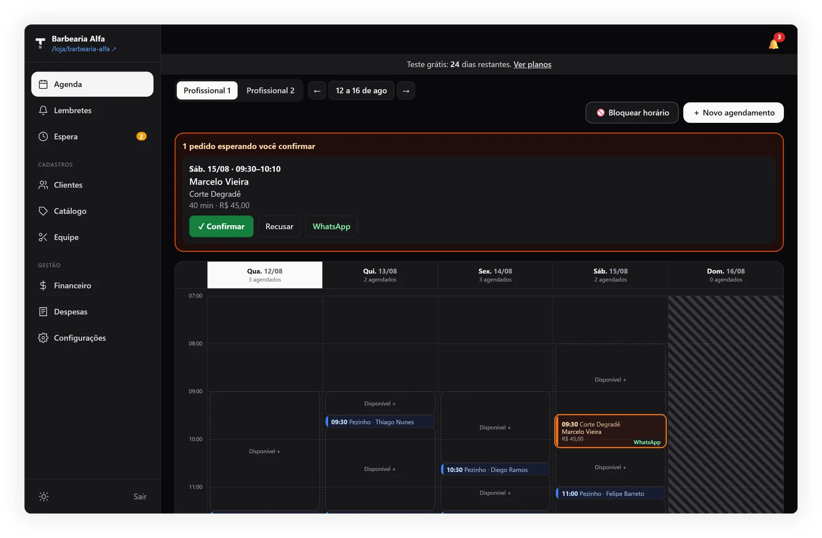
Task: Switch to Profissional 2 tab
Action: point(270,90)
